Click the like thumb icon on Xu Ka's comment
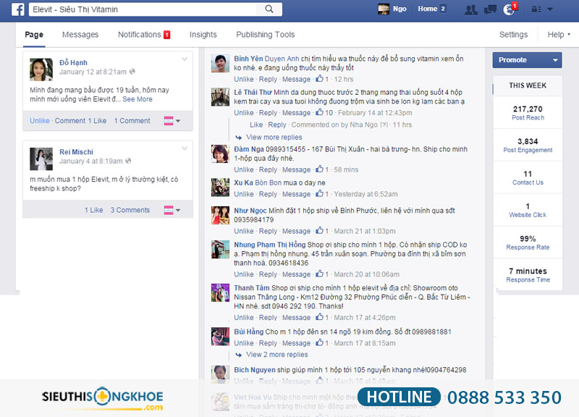 click(319, 193)
